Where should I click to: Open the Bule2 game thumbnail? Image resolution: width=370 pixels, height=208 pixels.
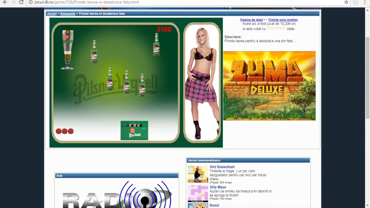pos(198,206)
